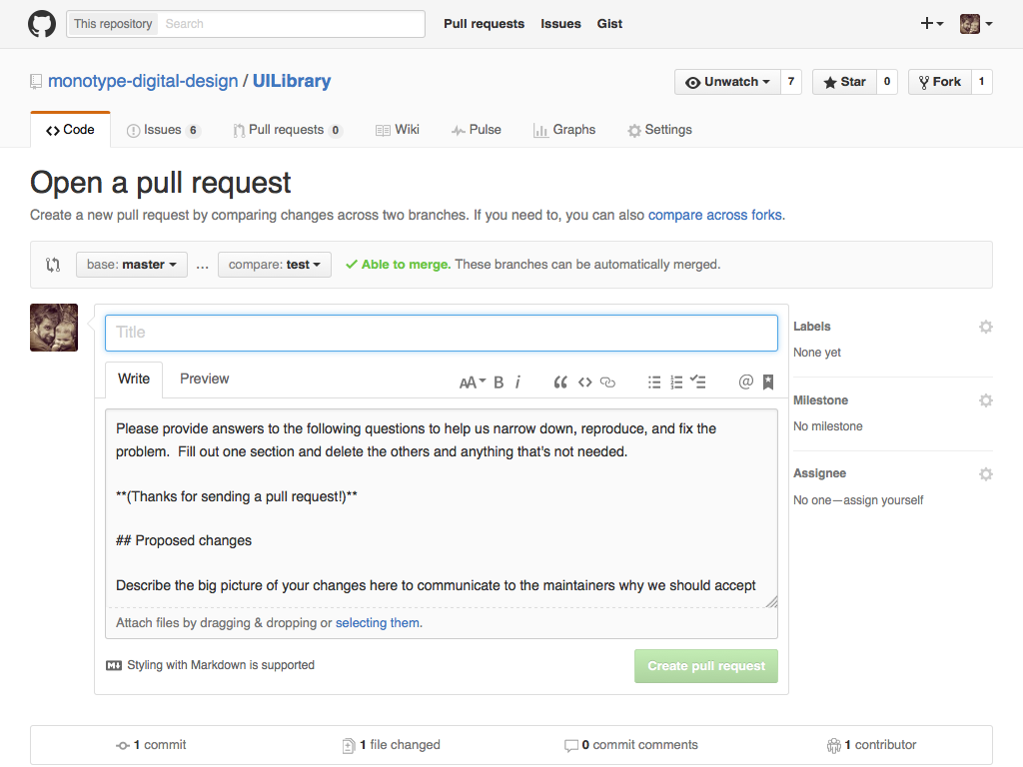Open Labels gear settings
Screen dimensions: 1023x767
point(986,327)
